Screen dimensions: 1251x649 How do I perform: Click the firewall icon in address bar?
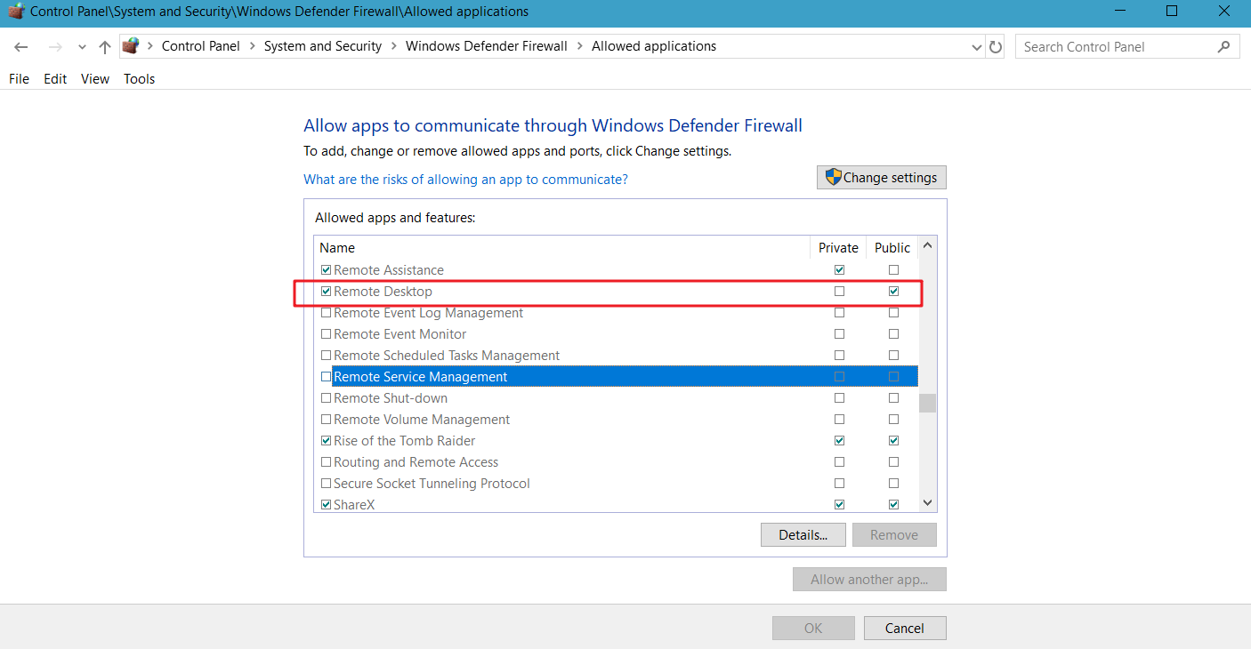pyautogui.click(x=131, y=46)
